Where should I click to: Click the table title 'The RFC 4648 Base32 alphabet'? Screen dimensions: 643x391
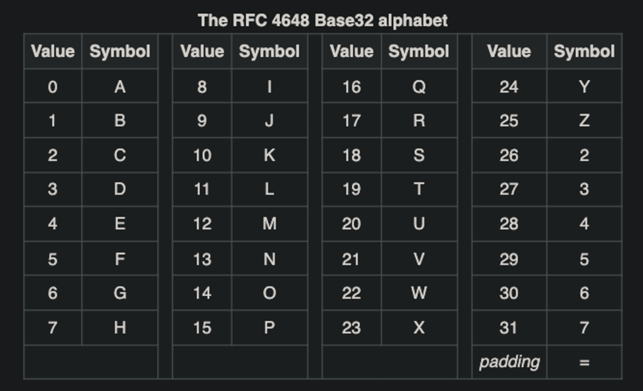323,21
